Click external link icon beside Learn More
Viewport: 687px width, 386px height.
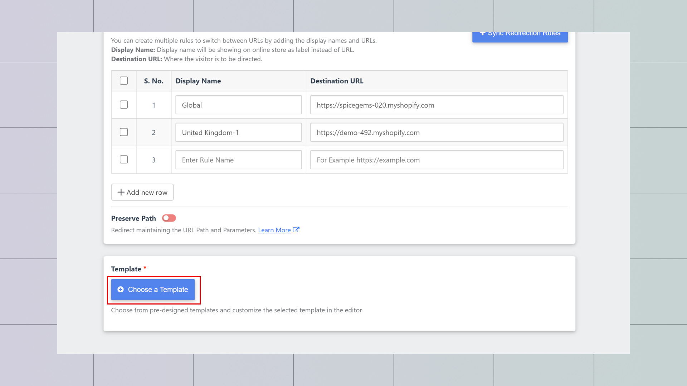[x=296, y=230]
